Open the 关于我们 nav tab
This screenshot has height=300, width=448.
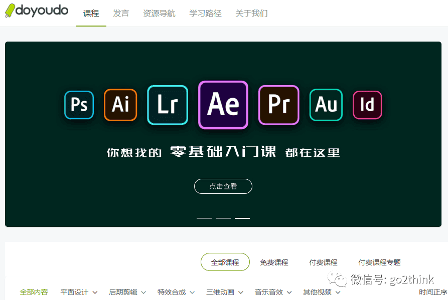(251, 14)
